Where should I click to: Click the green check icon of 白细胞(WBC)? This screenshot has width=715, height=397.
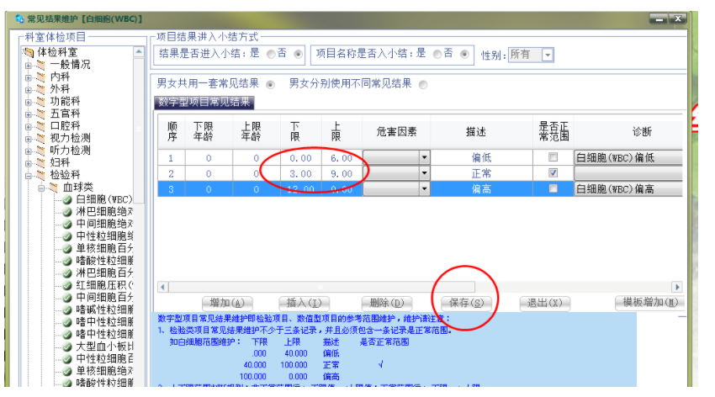(67, 199)
